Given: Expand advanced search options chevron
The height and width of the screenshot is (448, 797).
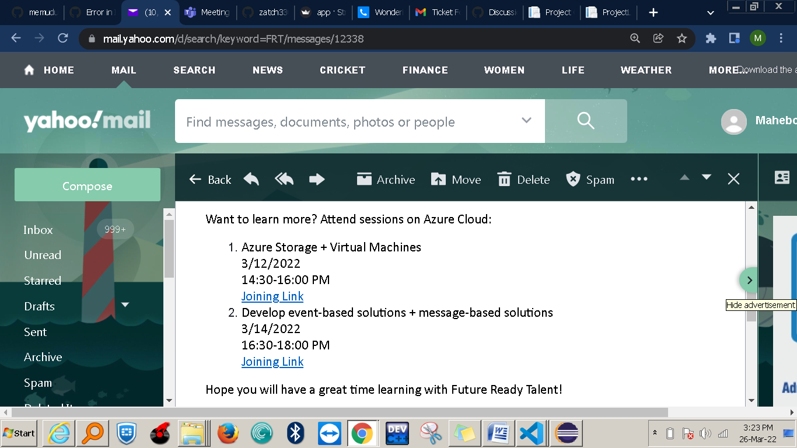Looking at the screenshot, I should pos(526,121).
